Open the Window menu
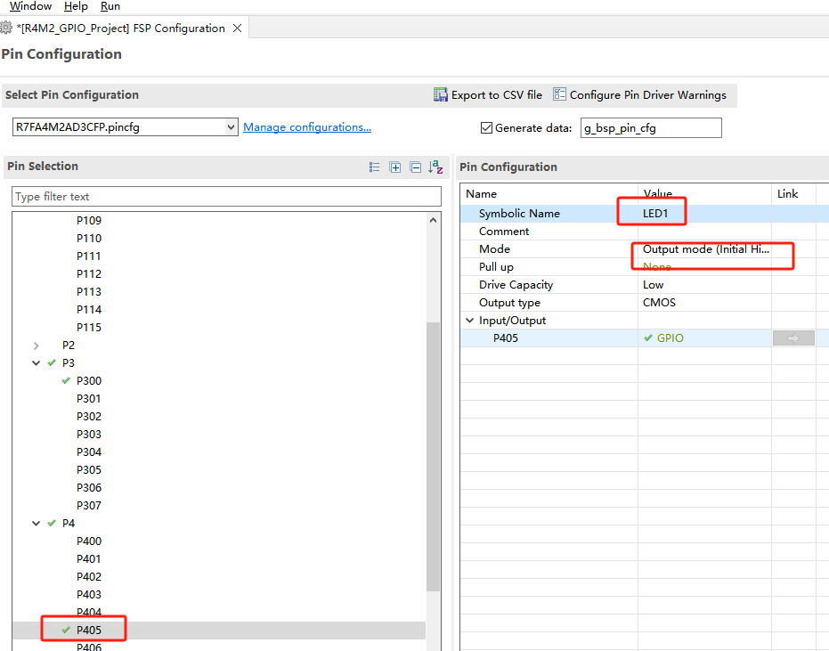This screenshot has width=829, height=651. (x=30, y=6)
